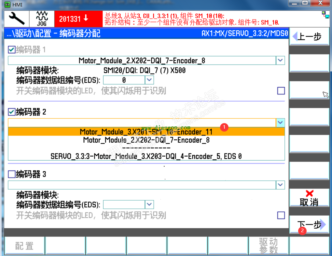Toggle encoder 1 LED blink identification box
This screenshot has height=256, width=332.
pyautogui.click(x=281, y=91)
